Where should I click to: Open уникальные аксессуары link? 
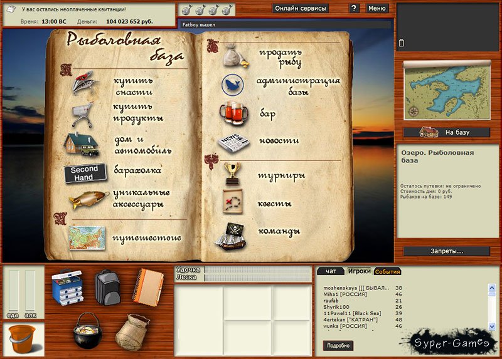coord(141,199)
